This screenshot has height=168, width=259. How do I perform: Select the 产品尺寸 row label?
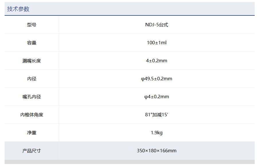click(32, 151)
